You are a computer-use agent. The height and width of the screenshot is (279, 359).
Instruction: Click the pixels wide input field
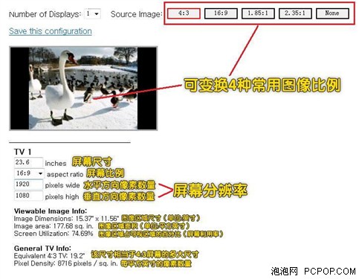pyautogui.click(x=28, y=185)
